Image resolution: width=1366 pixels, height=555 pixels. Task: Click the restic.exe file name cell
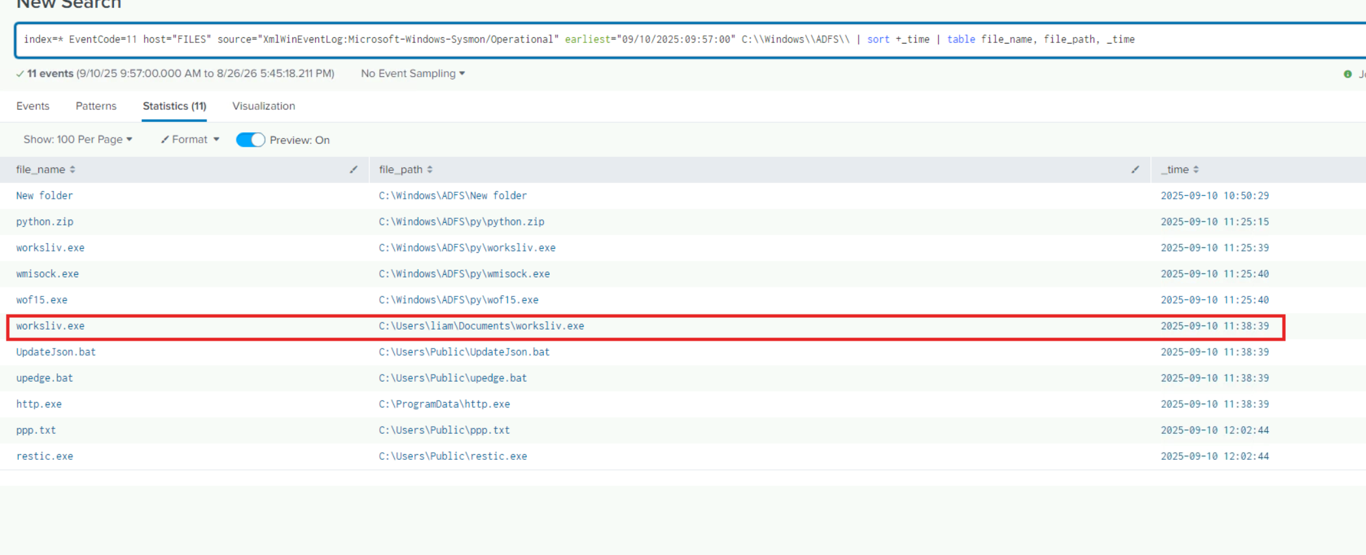[45, 456]
